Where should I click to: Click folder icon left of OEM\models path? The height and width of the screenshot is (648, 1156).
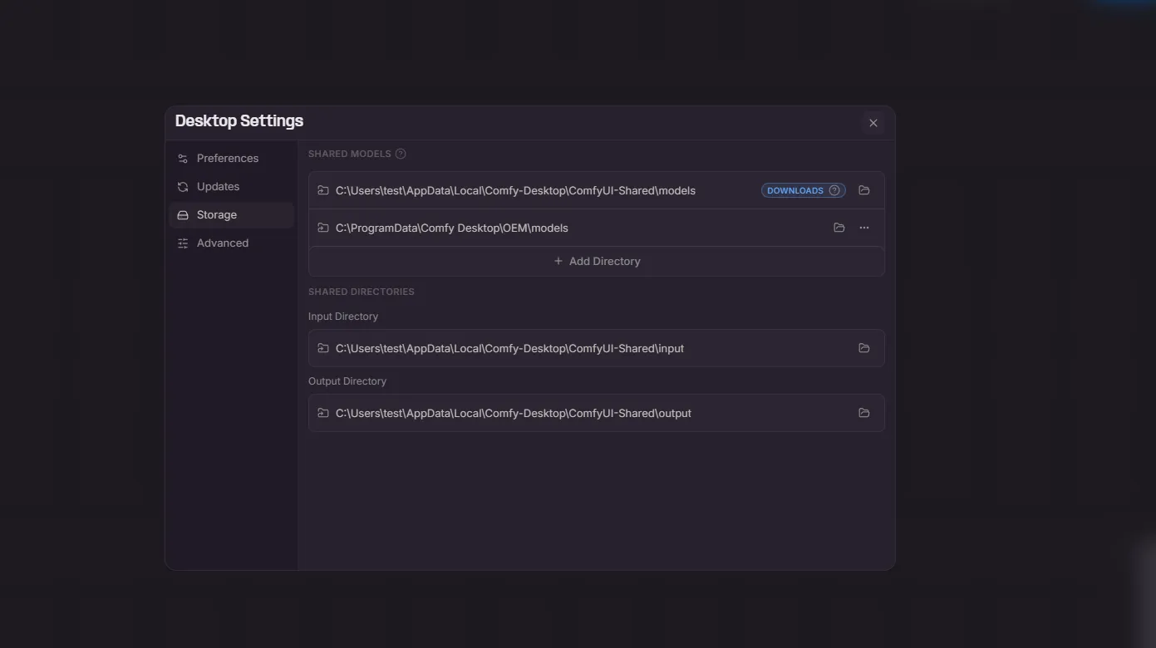click(x=323, y=228)
